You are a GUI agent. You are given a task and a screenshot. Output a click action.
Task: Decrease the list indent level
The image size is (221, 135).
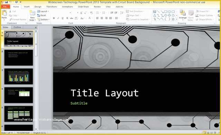coord(112,13)
